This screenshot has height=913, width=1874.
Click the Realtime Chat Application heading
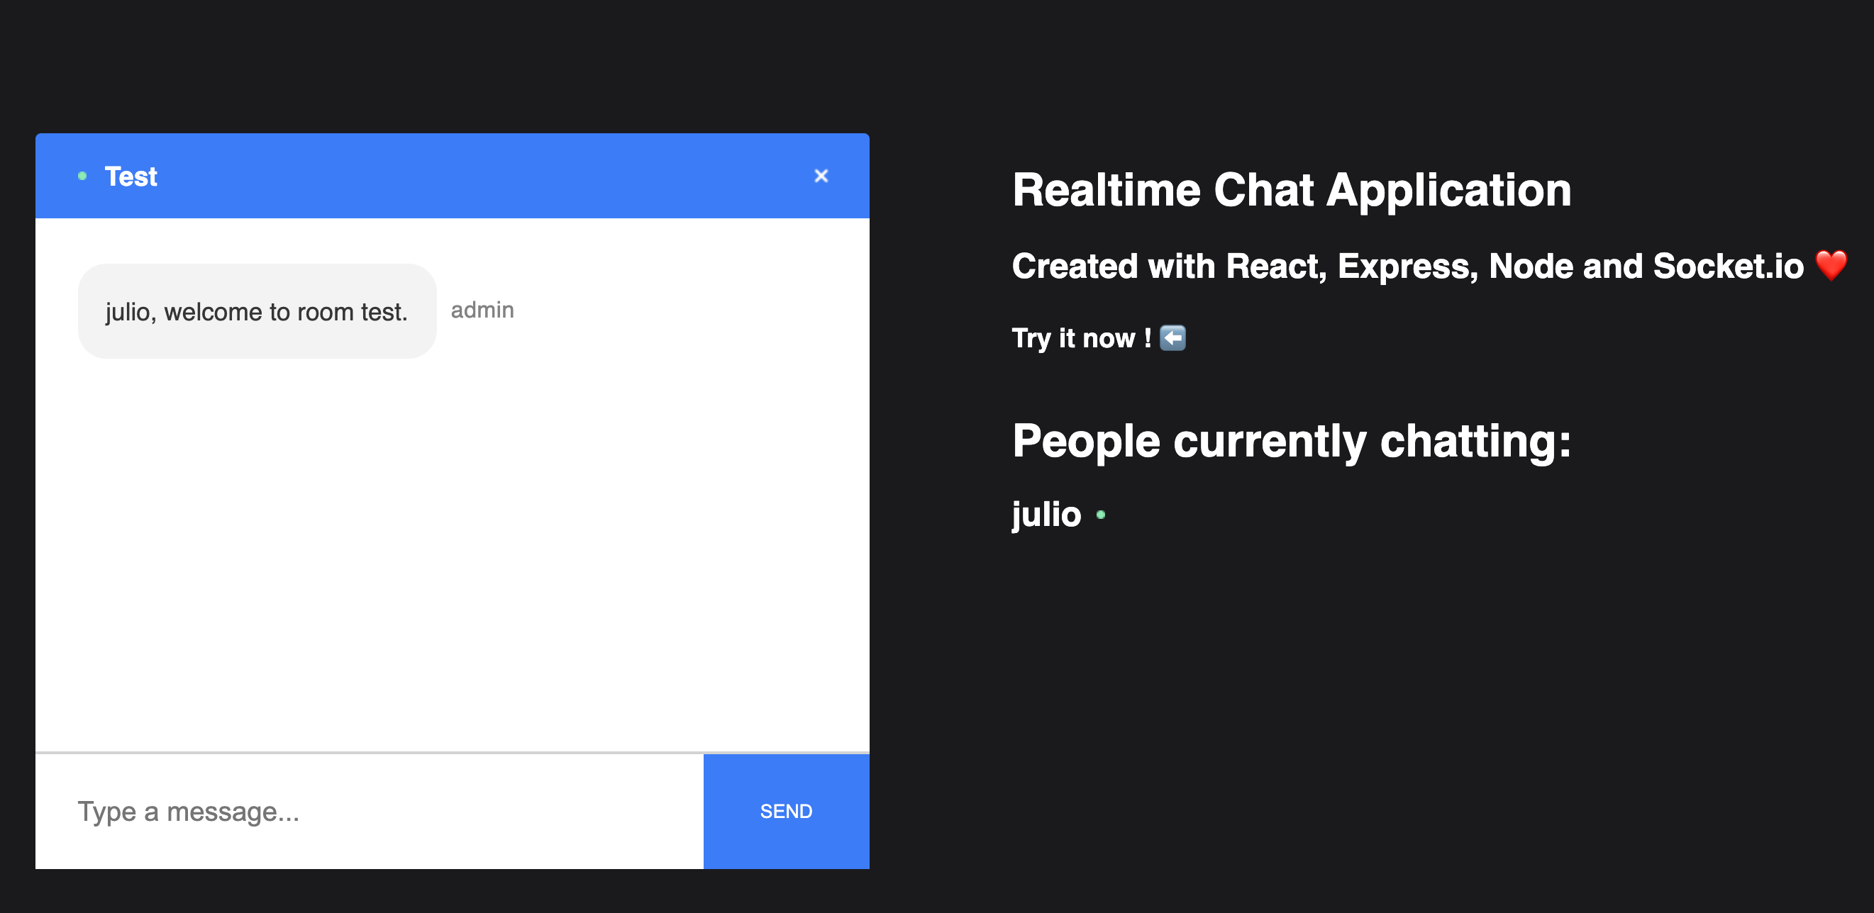[x=1291, y=191]
